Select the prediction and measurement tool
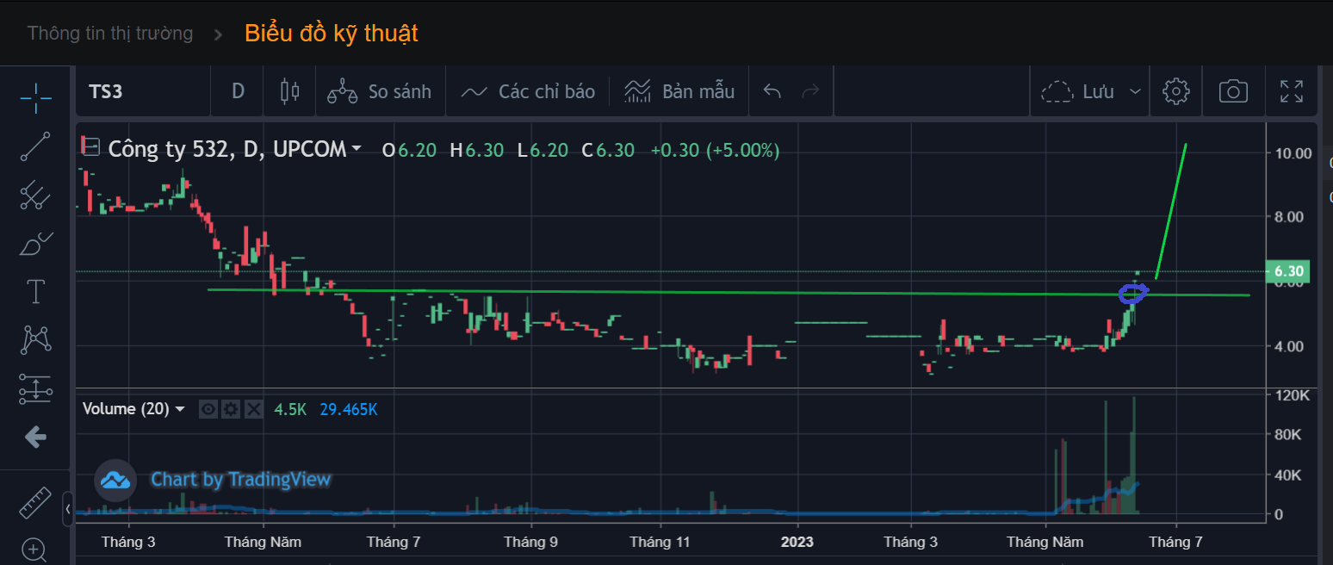 click(x=35, y=388)
